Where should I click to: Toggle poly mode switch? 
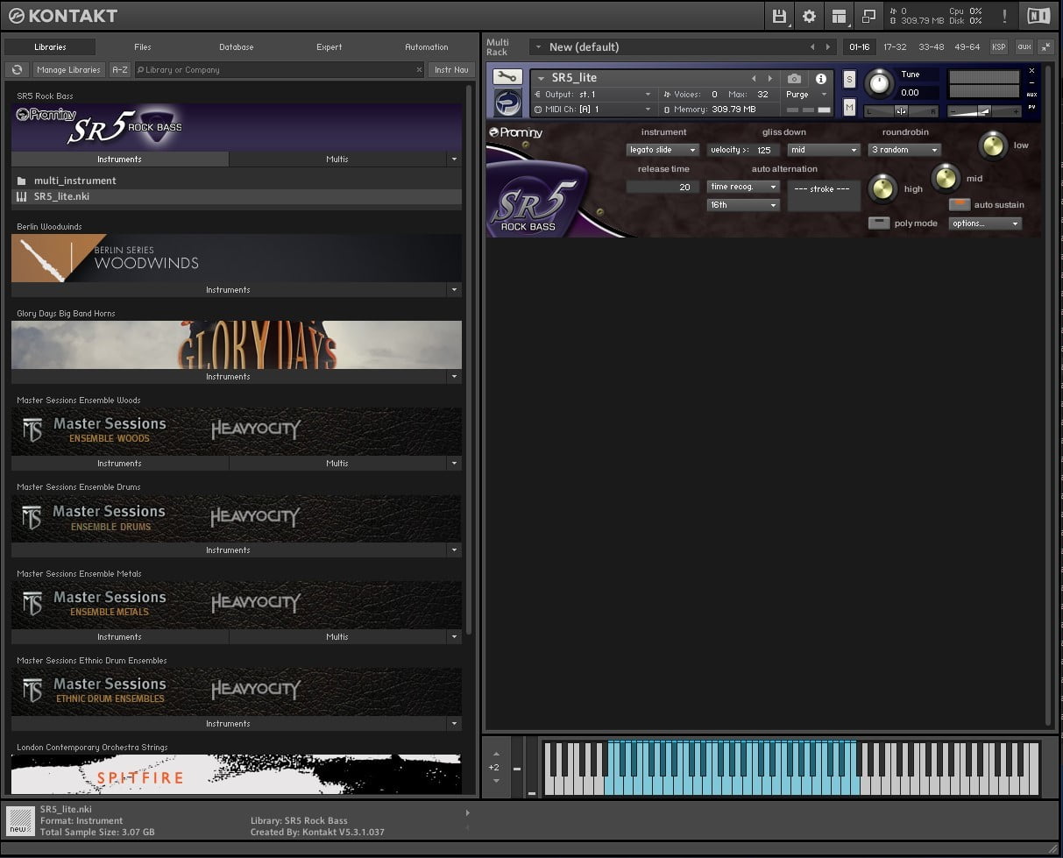click(x=879, y=223)
